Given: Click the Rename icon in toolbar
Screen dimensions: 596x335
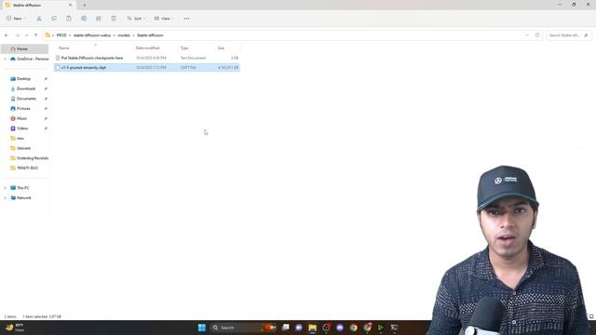Looking at the screenshot, I should click(84, 19).
